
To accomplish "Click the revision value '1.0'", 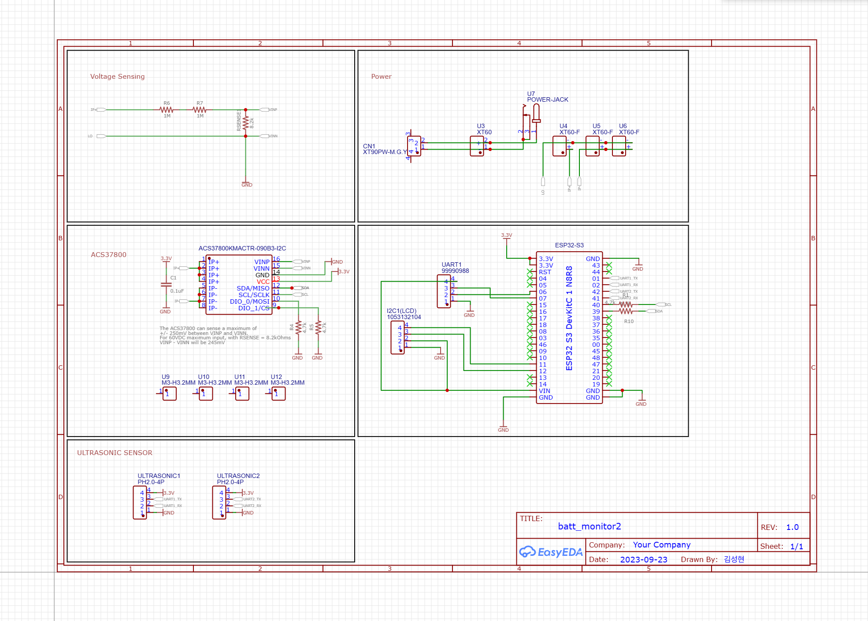I will 792,527.
